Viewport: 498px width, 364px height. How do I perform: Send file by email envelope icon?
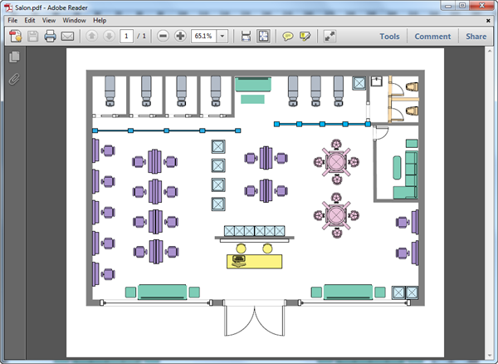click(x=68, y=37)
